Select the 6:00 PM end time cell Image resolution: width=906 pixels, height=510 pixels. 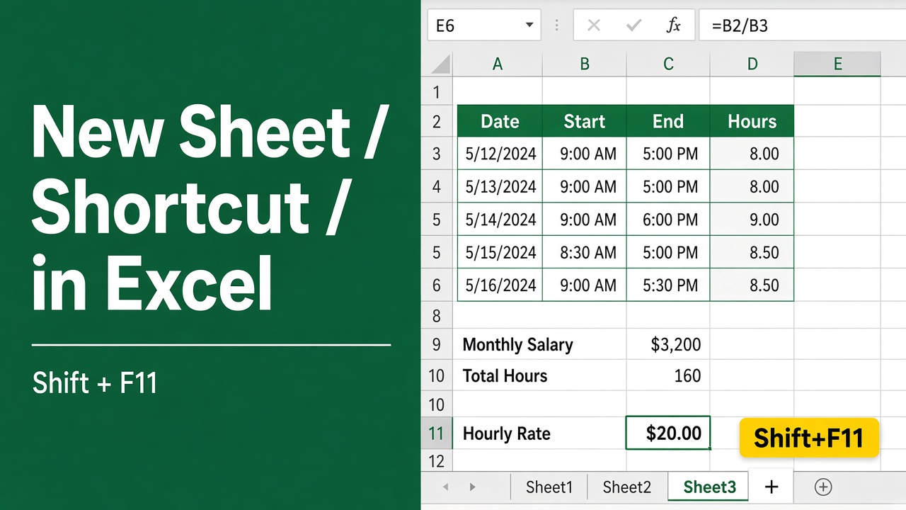click(668, 220)
